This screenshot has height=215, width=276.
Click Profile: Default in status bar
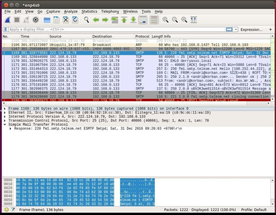254,210
